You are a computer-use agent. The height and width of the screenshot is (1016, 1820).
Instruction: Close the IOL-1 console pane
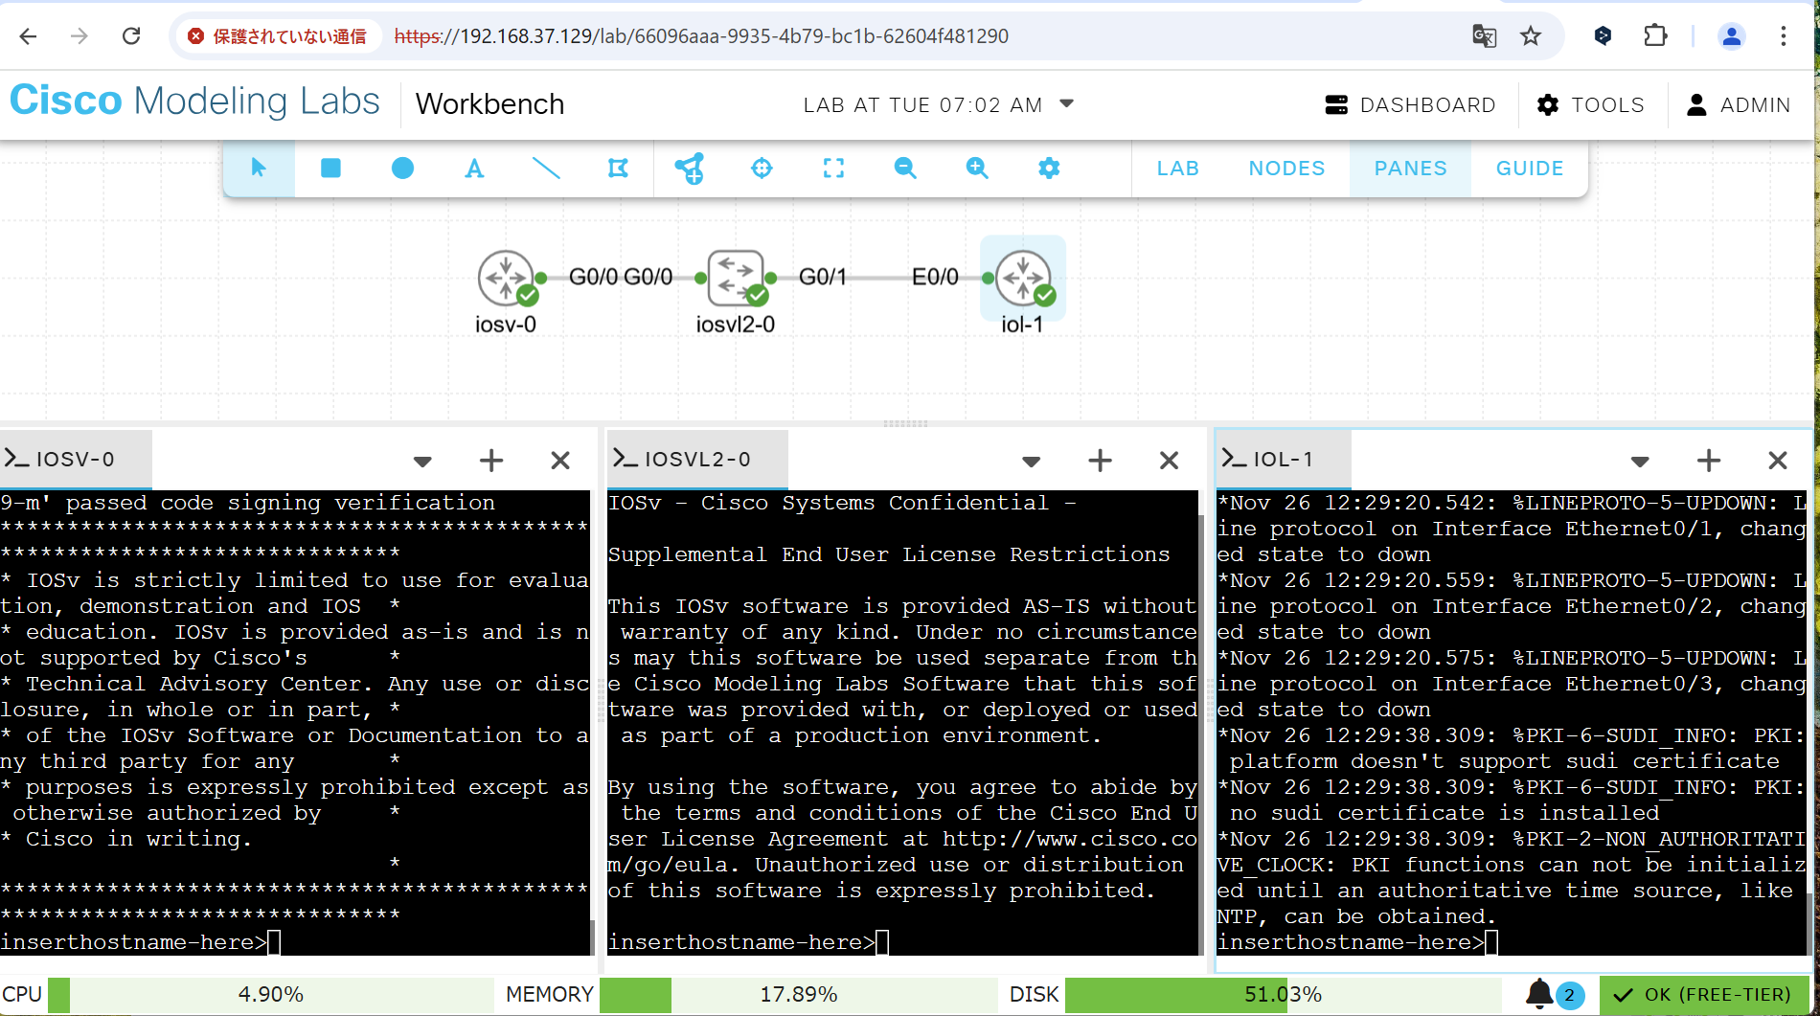click(1778, 462)
